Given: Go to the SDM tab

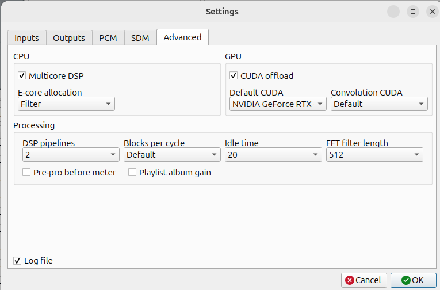Looking at the screenshot, I should coord(140,38).
